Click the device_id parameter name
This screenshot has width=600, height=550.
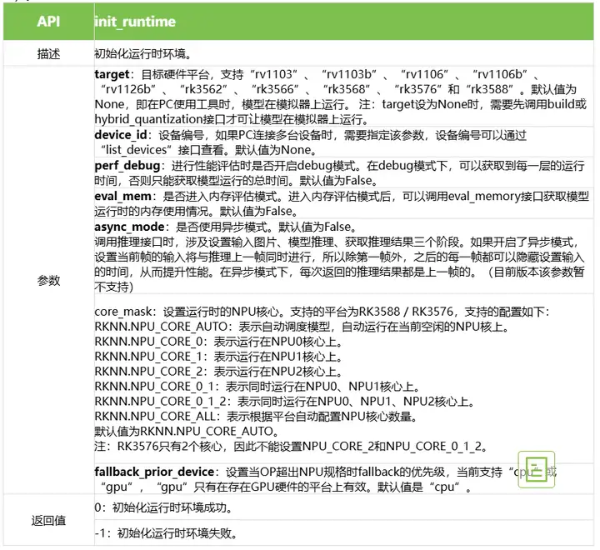click(x=121, y=135)
